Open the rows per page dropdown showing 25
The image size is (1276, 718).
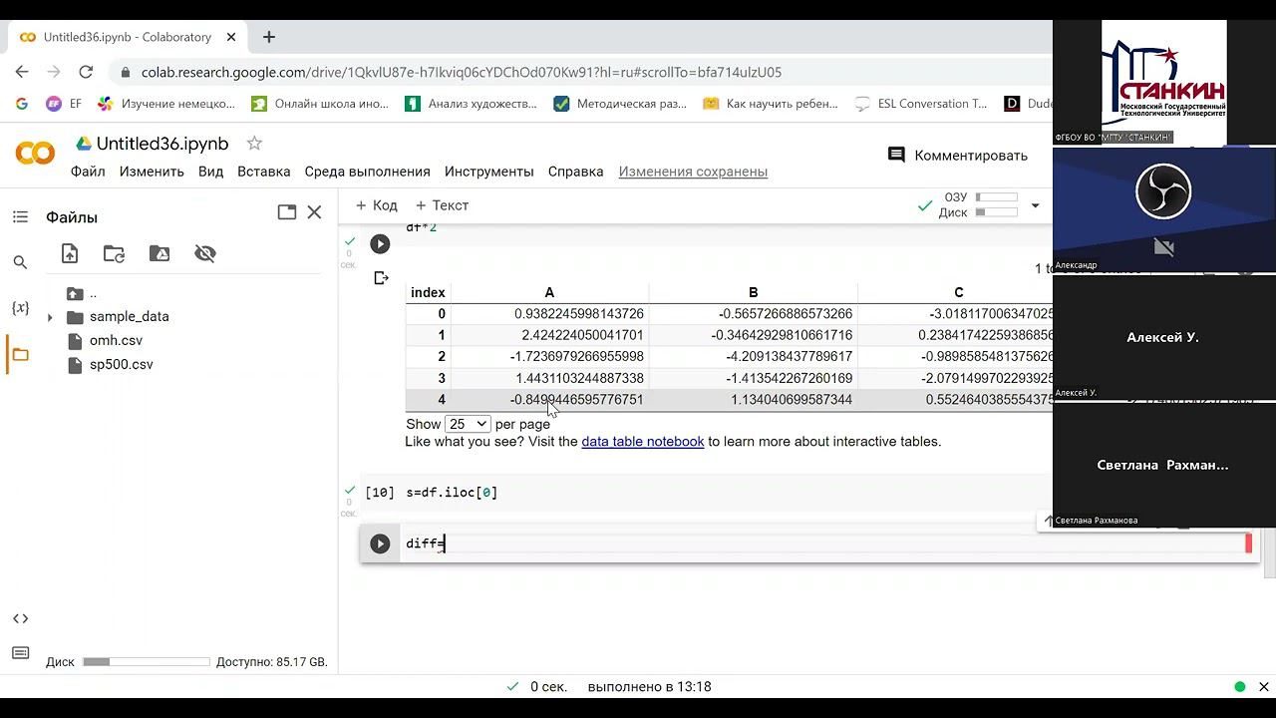pos(467,424)
